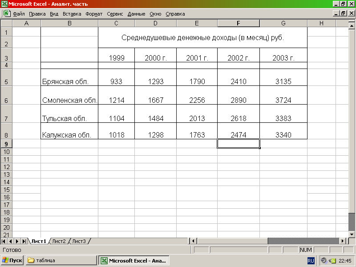Image resolution: width=356 pixels, height=267 pixels.
Task: Click the Select All corner button
Action: pyautogui.click(x=6, y=23)
